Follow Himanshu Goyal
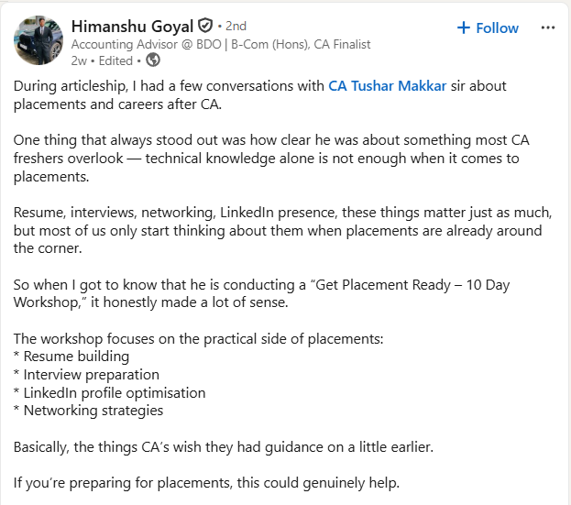Viewport: 571px width, 505px height. (488, 28)
